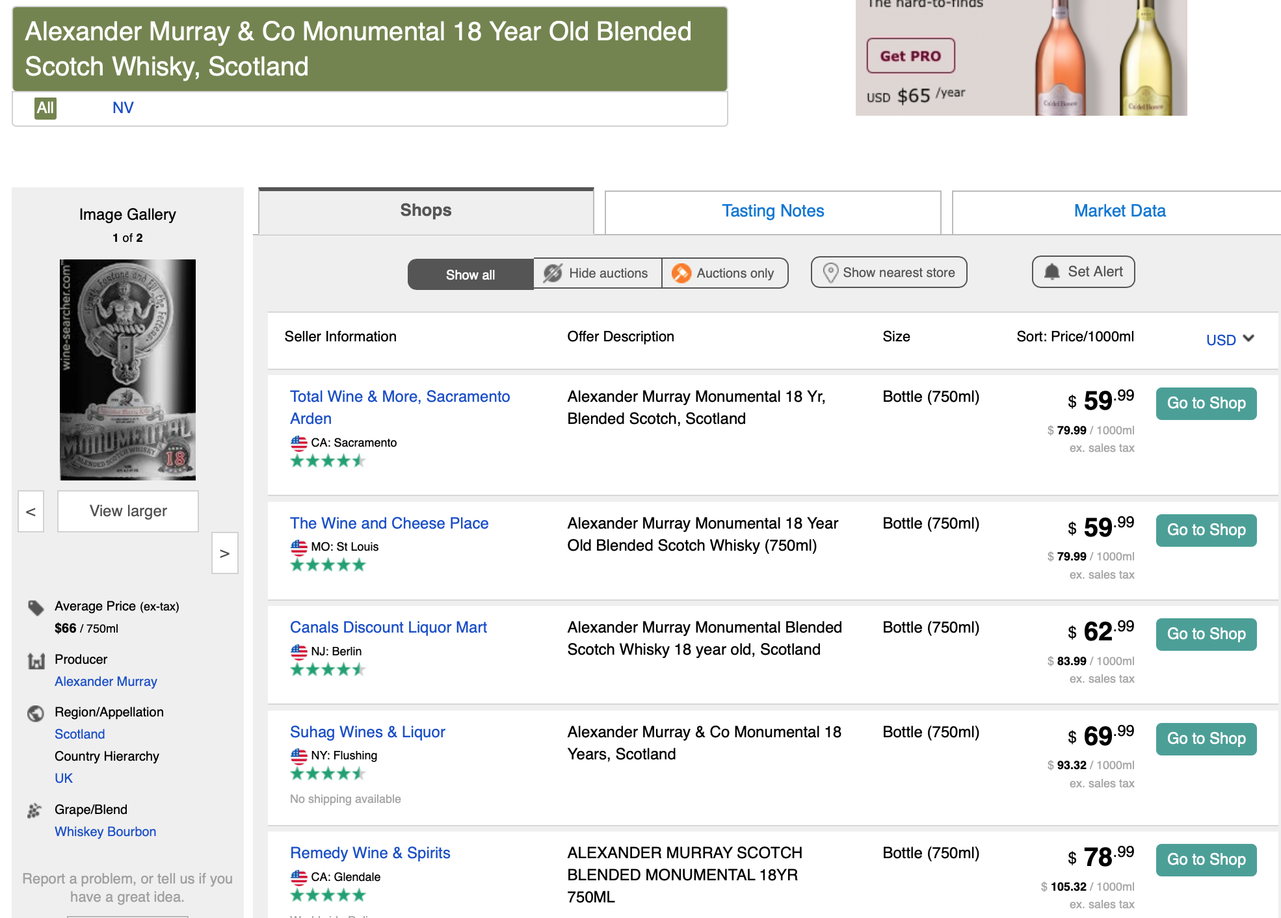Click the grape cluster Grape/Blend icon
The image size is (1281, 918).
34,811
